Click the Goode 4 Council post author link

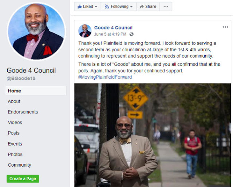click(113, 28)
